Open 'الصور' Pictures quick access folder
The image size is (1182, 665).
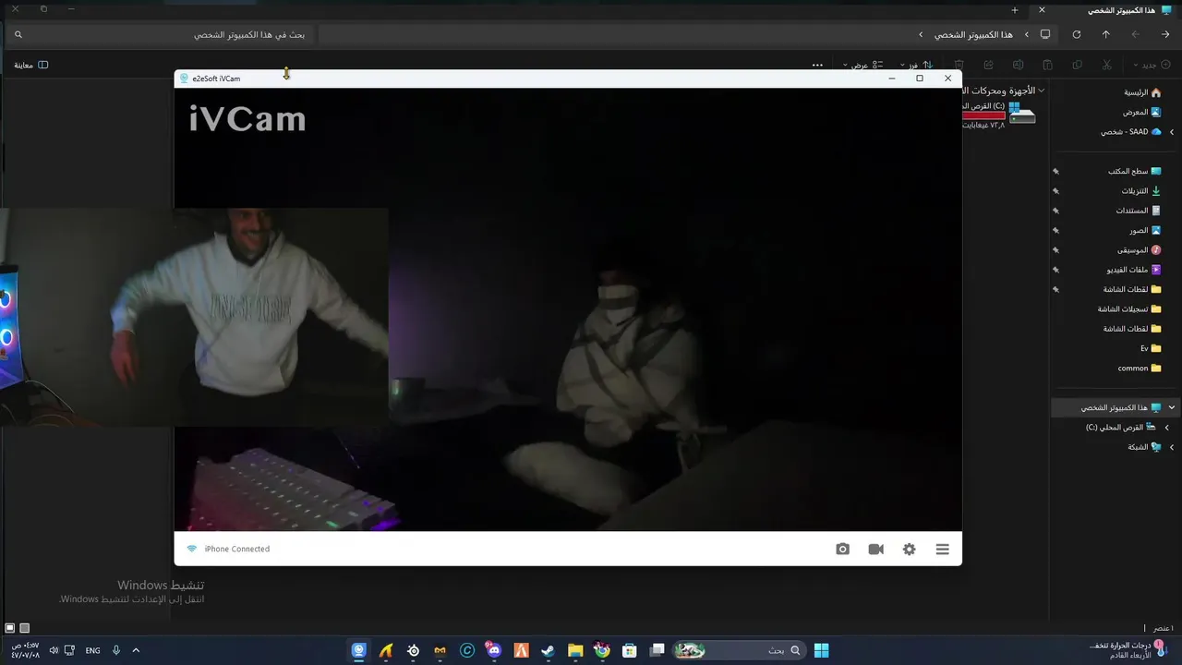click(1145, 230)
